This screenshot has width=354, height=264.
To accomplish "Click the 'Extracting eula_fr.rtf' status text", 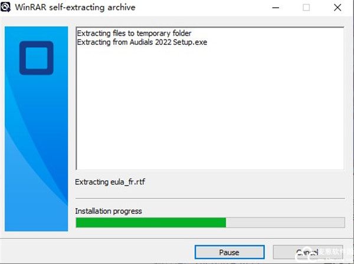I will 110,181.
